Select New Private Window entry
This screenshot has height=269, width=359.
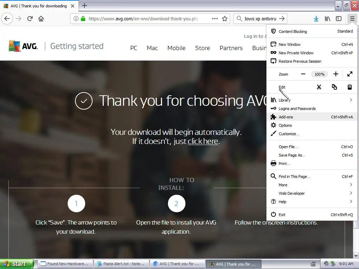[x=312, y=53]
